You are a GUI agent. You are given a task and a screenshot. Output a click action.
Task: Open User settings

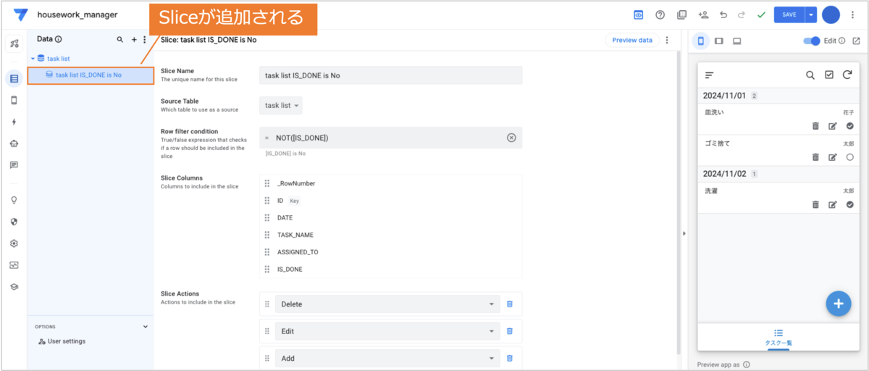tap(62, 341)
